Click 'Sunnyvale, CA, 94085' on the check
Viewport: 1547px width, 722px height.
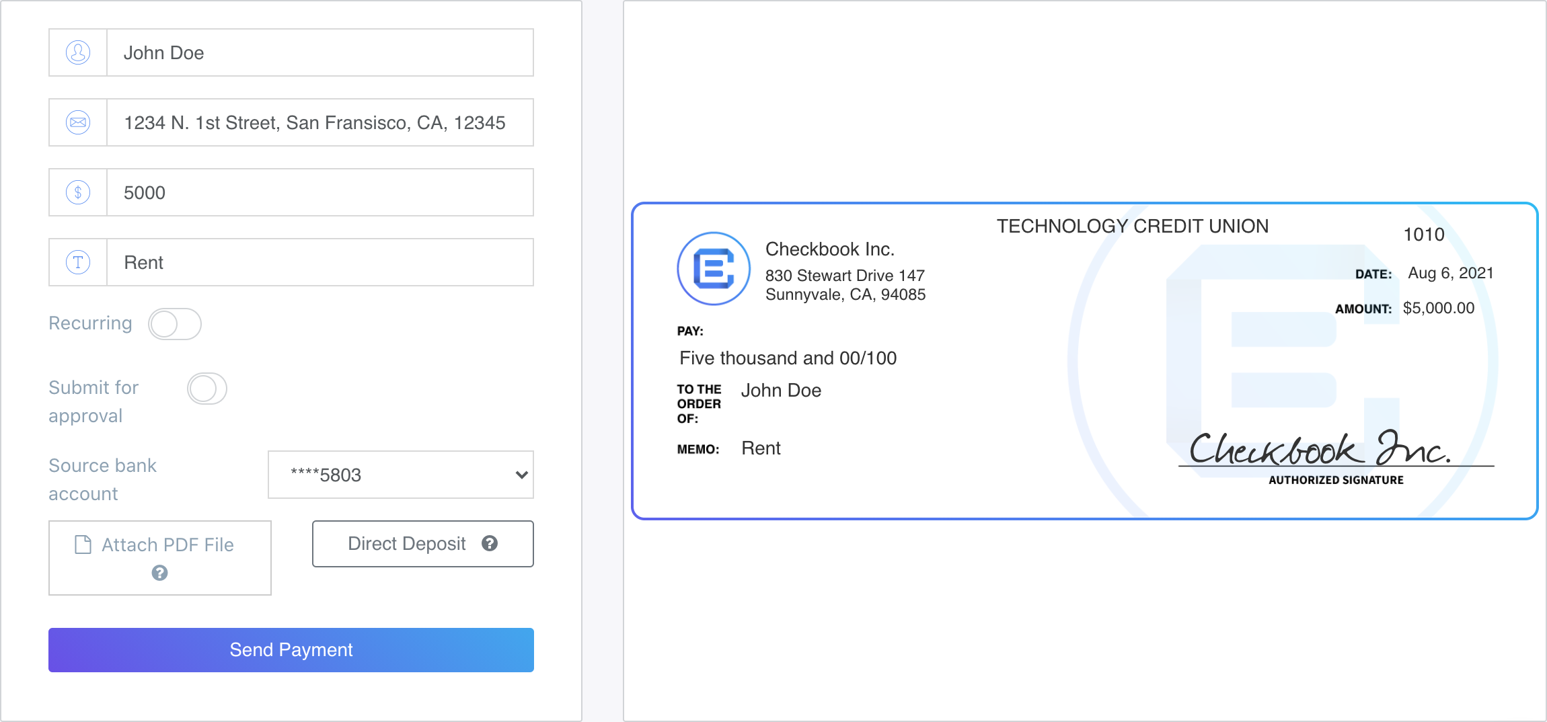click(845, 294)
